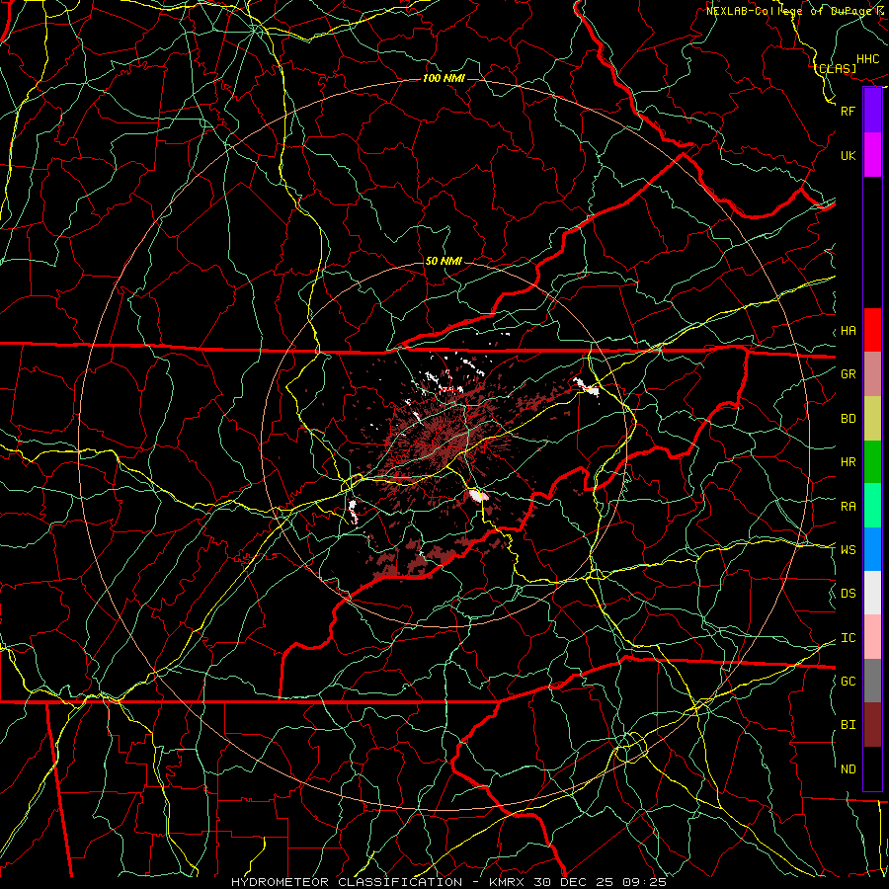
Task: Click the magenta UK legend color swatch
Action: 872,155
